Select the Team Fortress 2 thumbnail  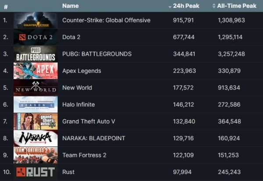click(36, 155)
